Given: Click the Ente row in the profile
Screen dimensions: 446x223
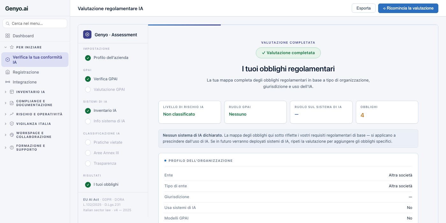Looking at the screenshot, I should 288,175.
